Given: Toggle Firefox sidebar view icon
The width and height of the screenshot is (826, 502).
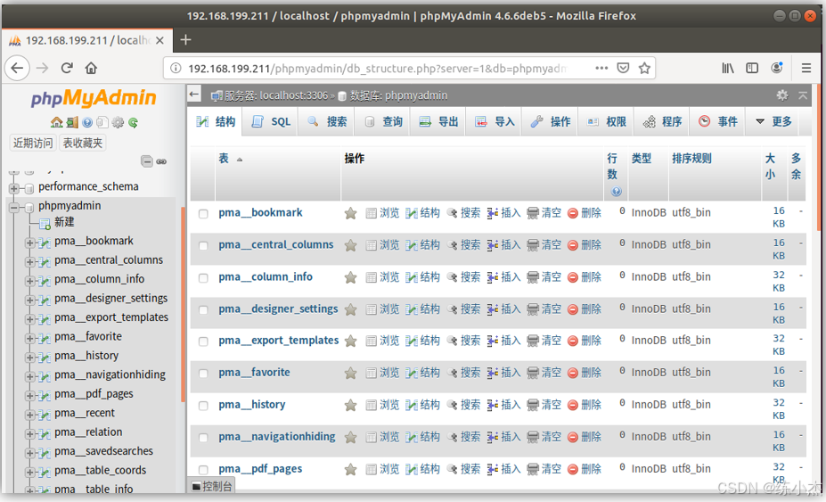Looking at the screenshot, I should point(752,68).
